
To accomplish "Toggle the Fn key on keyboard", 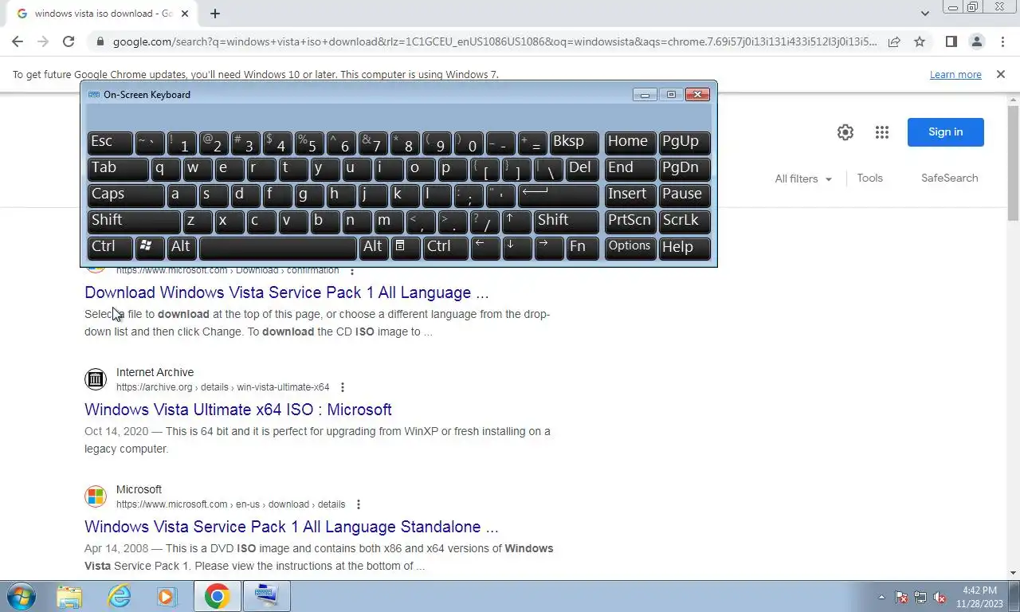I will (x=582, y=248).
